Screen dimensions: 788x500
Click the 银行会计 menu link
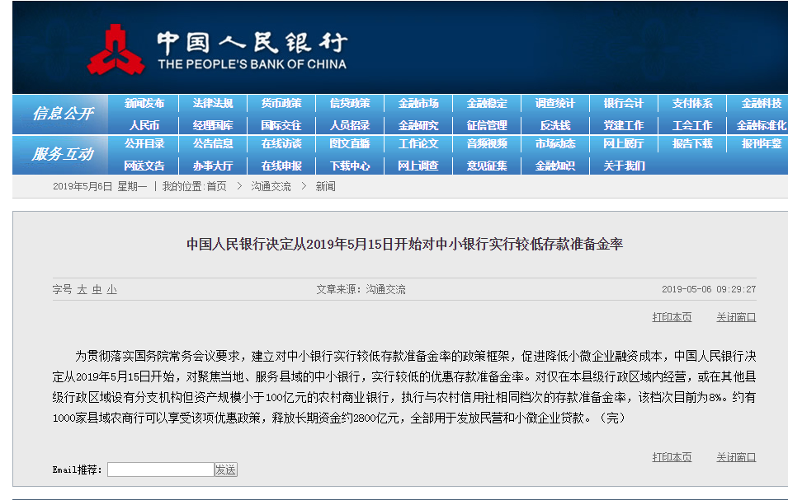pyautogui.click(x=623, y=103)
